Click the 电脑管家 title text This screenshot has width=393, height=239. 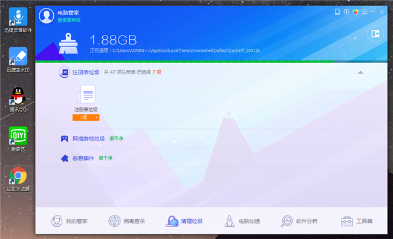[x=68, y=13]
